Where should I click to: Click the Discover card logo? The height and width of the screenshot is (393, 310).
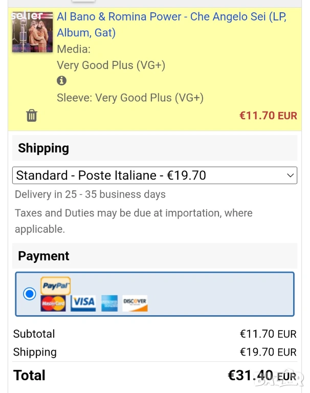[135, 303]
